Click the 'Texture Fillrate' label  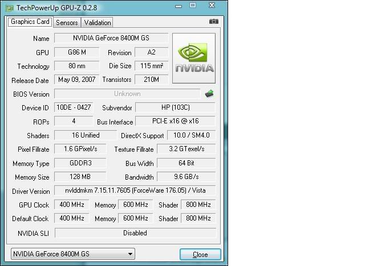point(134,149)
